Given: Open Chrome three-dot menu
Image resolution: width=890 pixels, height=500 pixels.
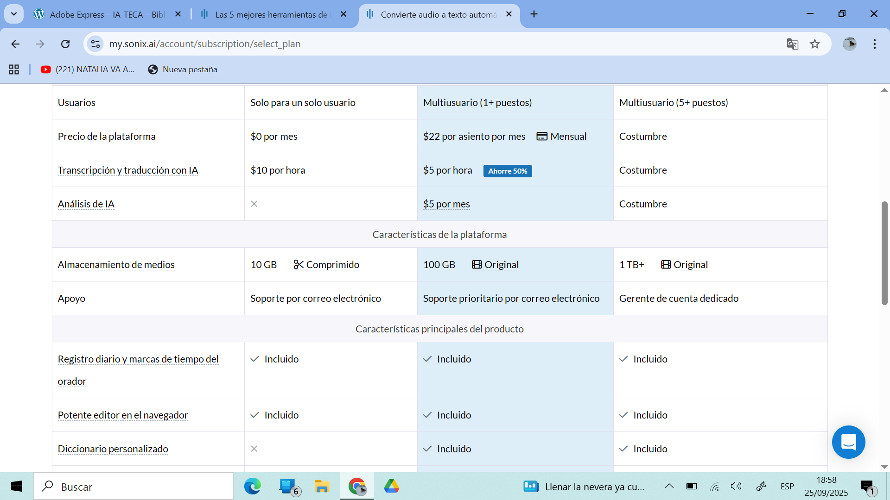Looking at the screenshot, I should [874, 44].
